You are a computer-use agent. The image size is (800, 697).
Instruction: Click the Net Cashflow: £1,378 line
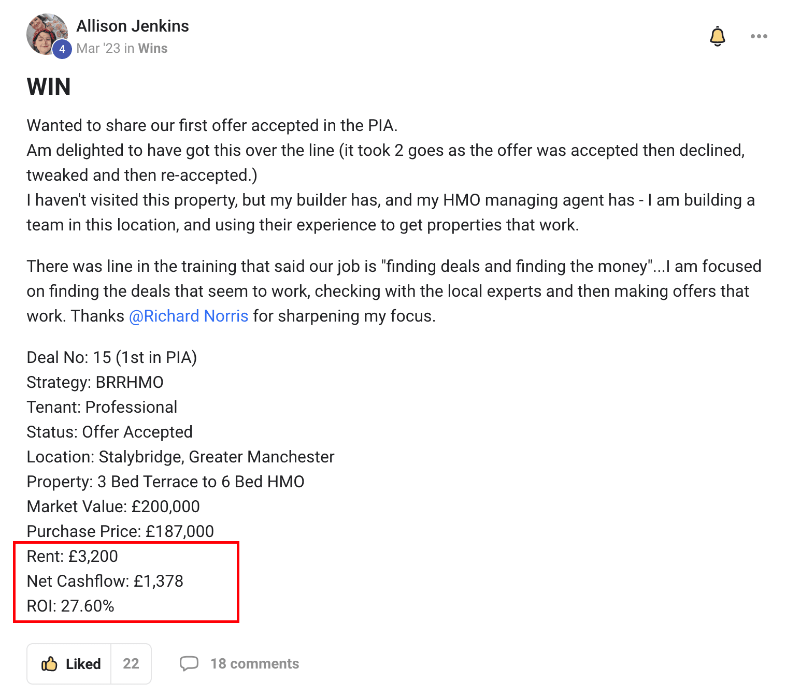(x=105, y=581)
